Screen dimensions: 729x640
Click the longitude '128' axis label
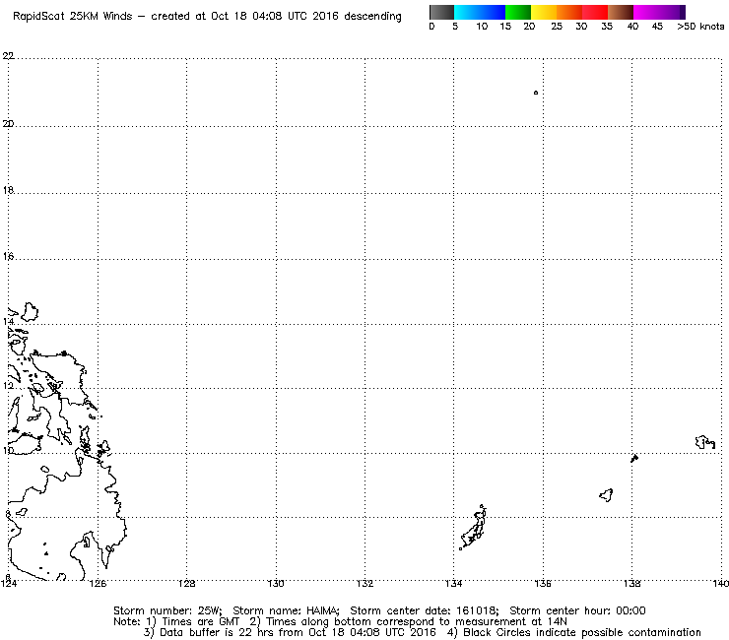187,584
